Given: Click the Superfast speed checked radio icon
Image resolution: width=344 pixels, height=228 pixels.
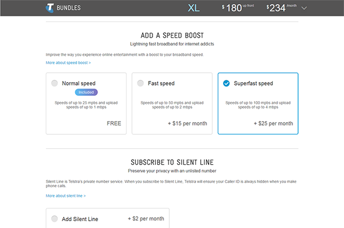Looking at the screenshot, I should pyautogui.click(x=226, y=83).
